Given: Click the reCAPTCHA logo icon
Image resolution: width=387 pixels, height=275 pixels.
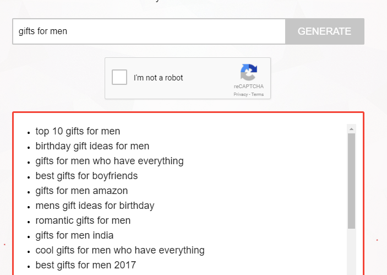Looking at the screenshot, I should (x=249, y=72).
